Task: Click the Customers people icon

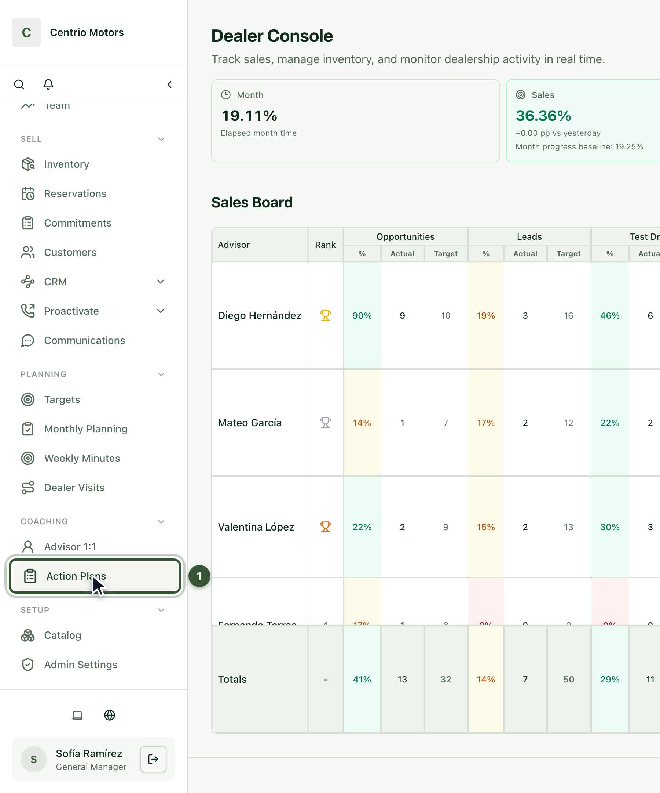Action: pos(28,253)
